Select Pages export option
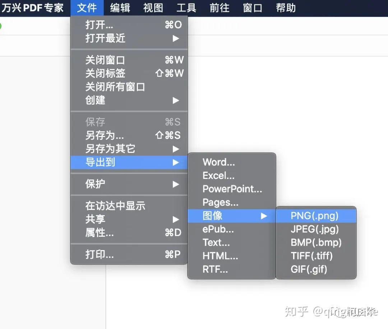 coord(220,202)
